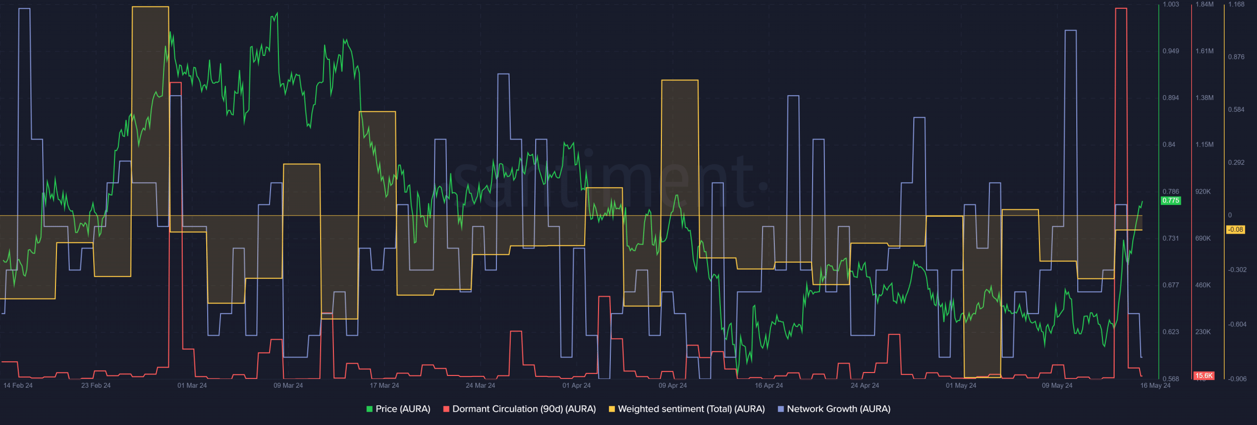Click the 0.677 price axis value
This screenshot has width=1257, height=425.
(x=1171, y=285)
